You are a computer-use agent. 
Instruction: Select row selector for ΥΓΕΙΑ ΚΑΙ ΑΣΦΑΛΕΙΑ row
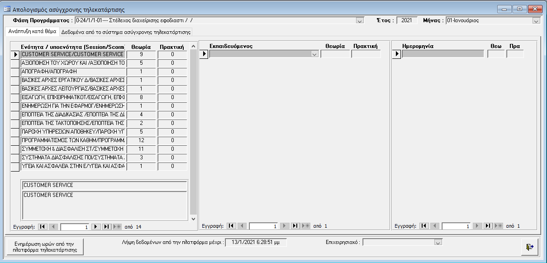tap(15, 167)
